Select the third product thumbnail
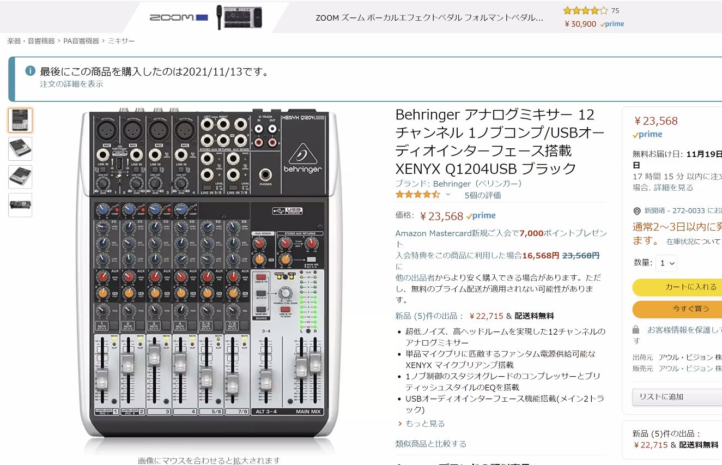The image size is (722, 465). tap(20, 177)
